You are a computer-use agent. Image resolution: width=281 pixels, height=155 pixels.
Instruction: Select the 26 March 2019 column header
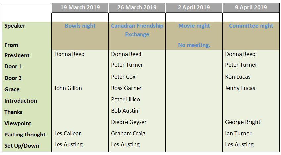point(137,8)
